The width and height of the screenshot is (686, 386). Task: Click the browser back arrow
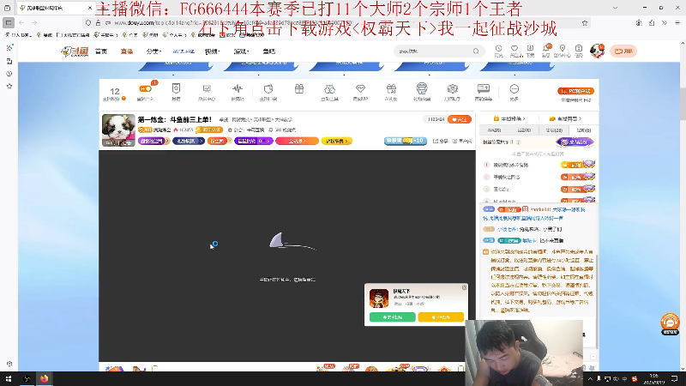click(x=21, y=23)
